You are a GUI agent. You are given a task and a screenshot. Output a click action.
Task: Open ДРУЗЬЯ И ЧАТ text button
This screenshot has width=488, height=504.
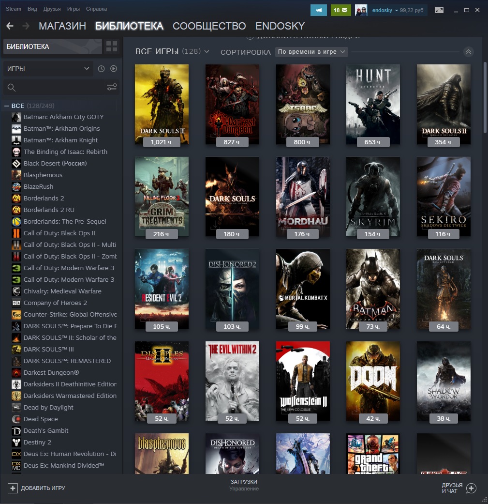(452, 488)
